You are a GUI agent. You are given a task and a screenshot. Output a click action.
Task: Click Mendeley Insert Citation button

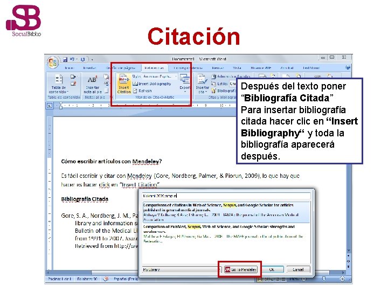pos(124,84)
